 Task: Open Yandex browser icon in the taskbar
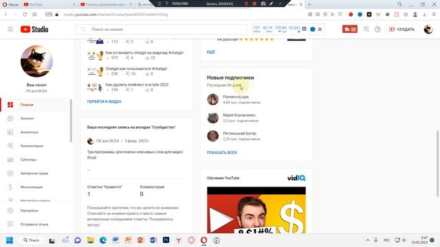pos(179,240)
